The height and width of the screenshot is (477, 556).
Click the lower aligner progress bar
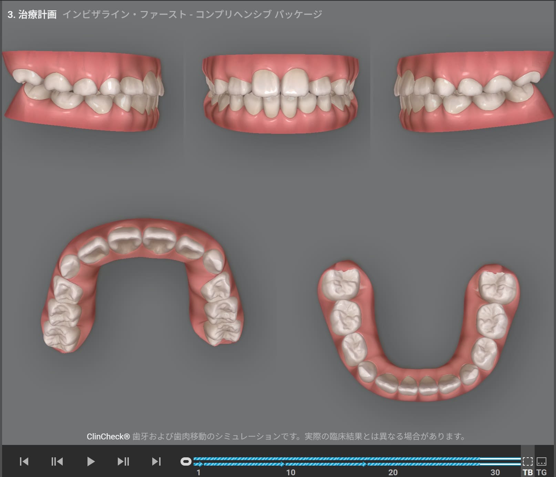(357, 464)
